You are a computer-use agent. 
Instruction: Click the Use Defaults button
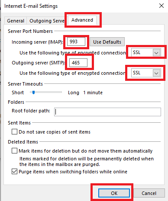(x=107, y=42)
